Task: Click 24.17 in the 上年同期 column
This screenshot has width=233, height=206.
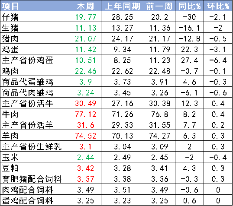Action: coord(123,39)
